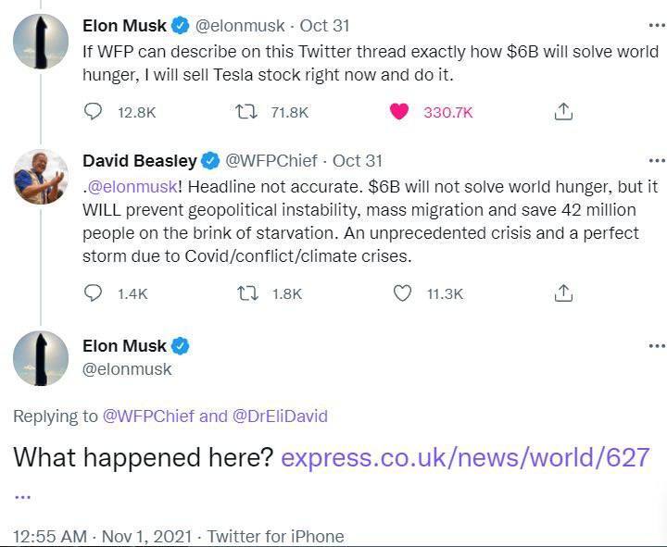Share Elon Musk's first tweet
The height and width of the screenshot is (547, 667).
[562, 111]
